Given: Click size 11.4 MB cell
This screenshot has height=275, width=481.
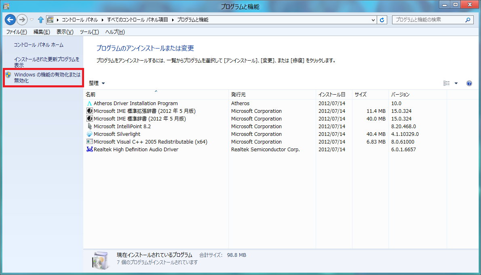Looking at the screenshot, I should point(376,111).
